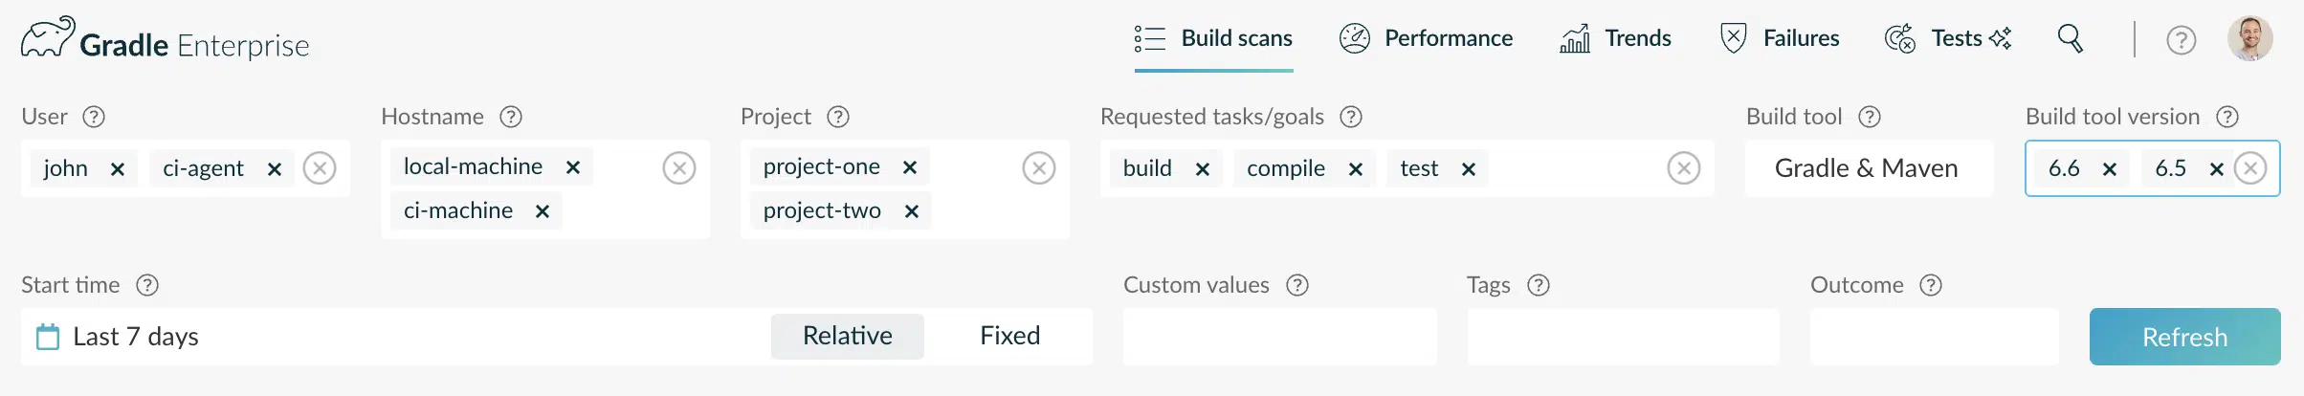Remove the 'compile' task filter chip
This screenshot has width=2304, height=396.
[x=1356, y=169]
